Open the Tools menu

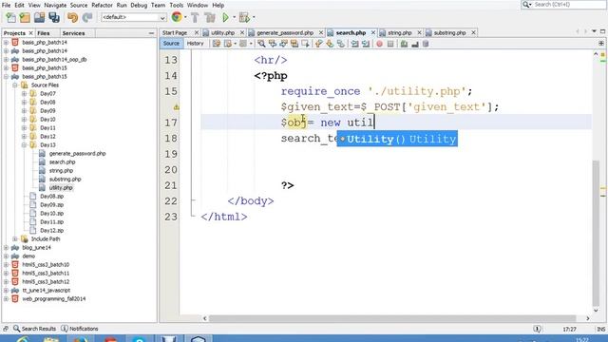tap(176, 6)
